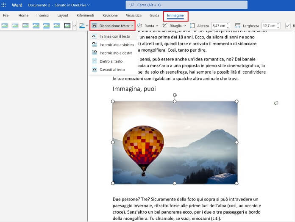Click the picture border pen icon
The height and width of the screenshot is (222, 295).
click(x=82, y=26)
